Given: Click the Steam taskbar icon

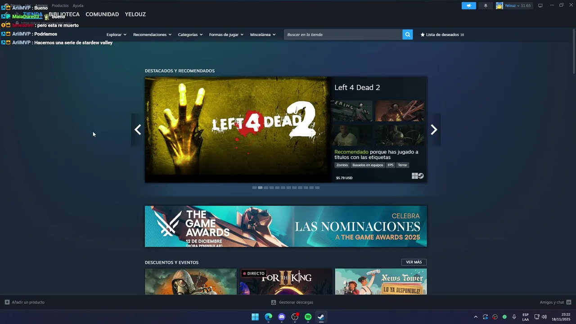Looking at the screenshot, I should pos(321,317).
